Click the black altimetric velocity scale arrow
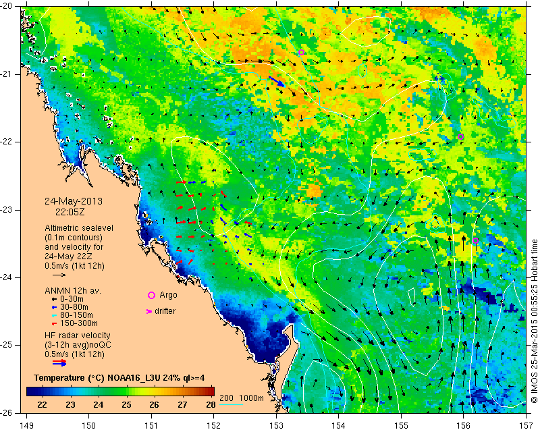 click(x=59, y=275)
